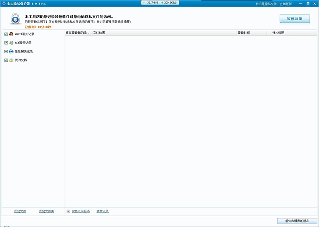Close the privacy protector window

(x=315, y=4)
